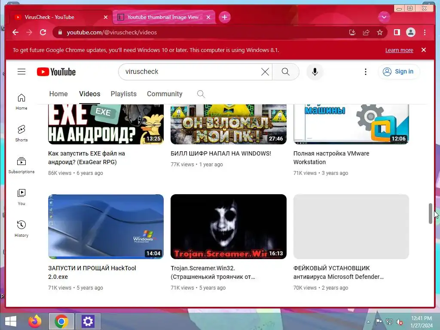This screenshot has height=330, width=440.
Task: Close the VirusCheck - YouTube tab
Action: point(106,17)
